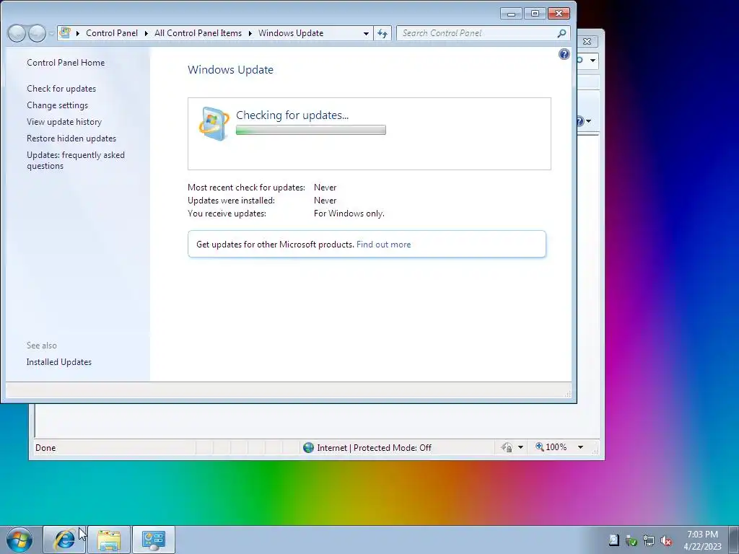Open the recent pages dropdown arrow
Screen dimensions: 739x554
51,33
